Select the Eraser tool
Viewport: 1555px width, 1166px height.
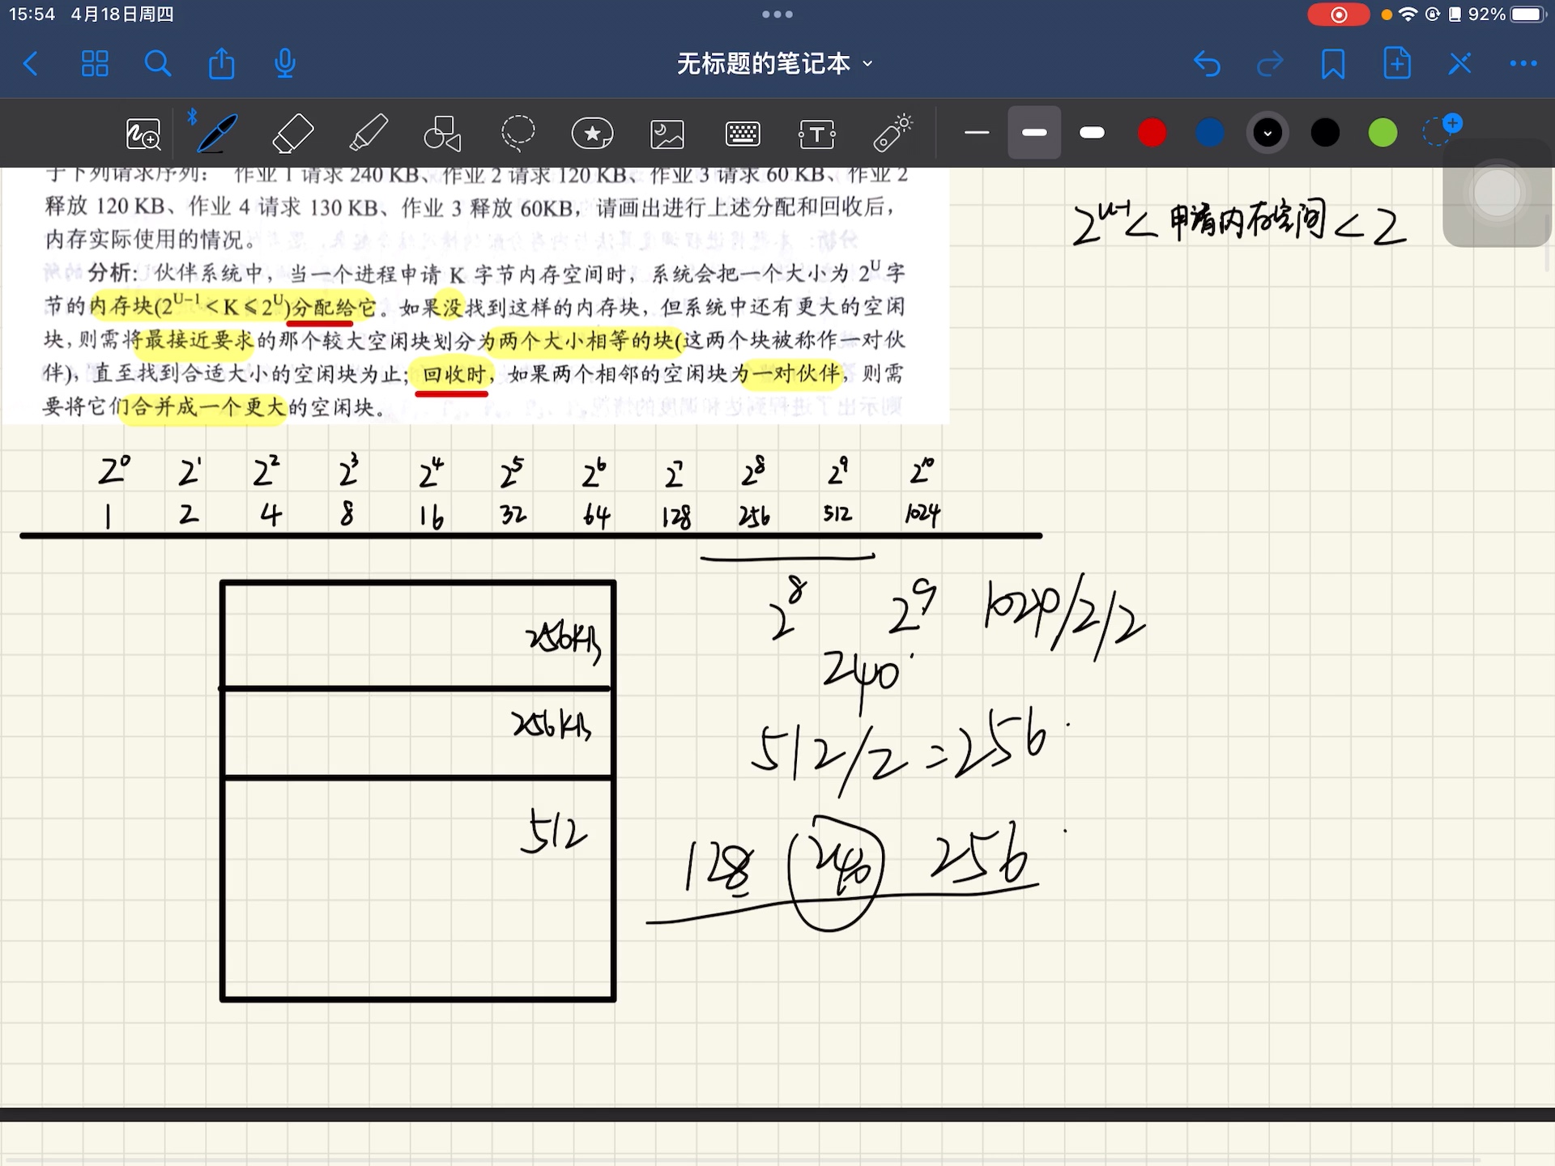pyautogui.click(x=292, y=134)
